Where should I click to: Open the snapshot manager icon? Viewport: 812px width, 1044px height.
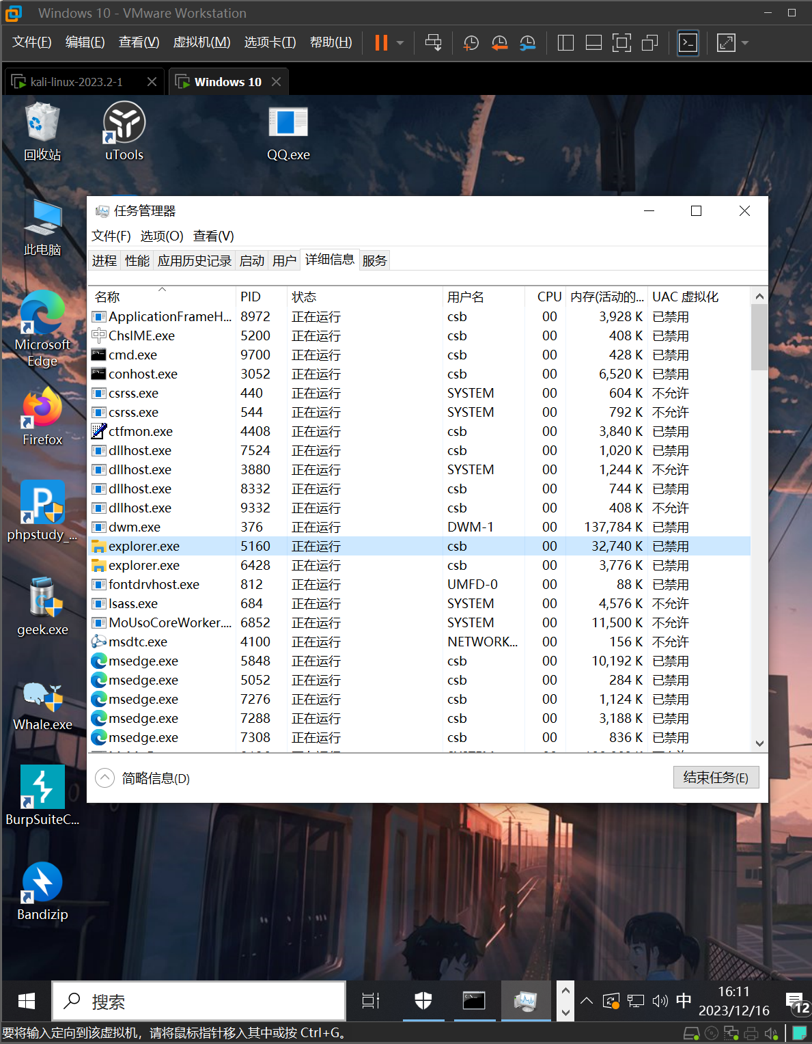pyautogui.click(x=528, y=42)
